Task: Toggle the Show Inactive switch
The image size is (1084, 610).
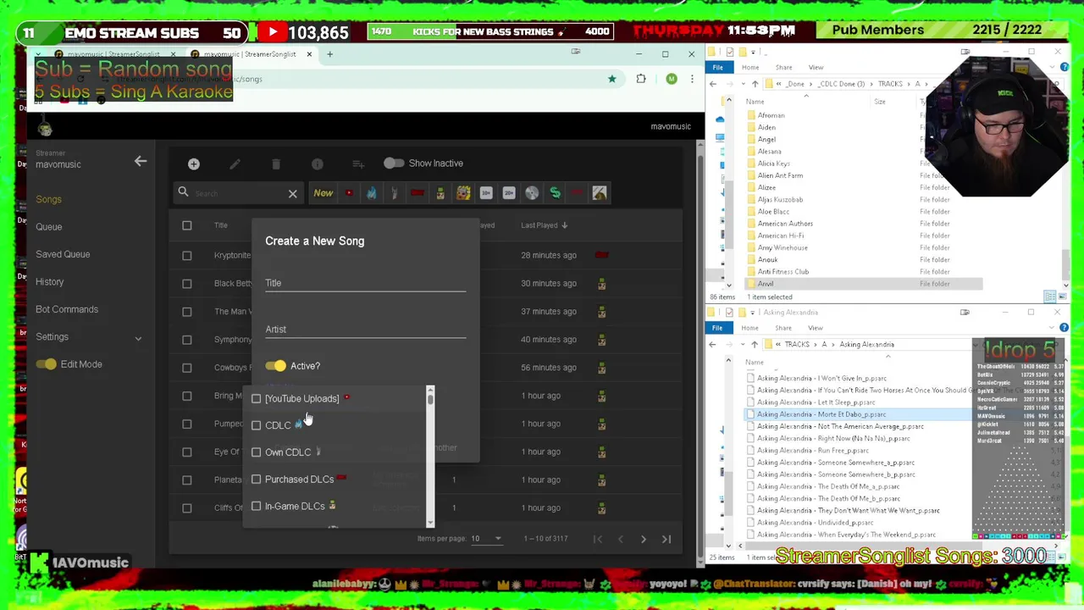Action: point(393,163)
